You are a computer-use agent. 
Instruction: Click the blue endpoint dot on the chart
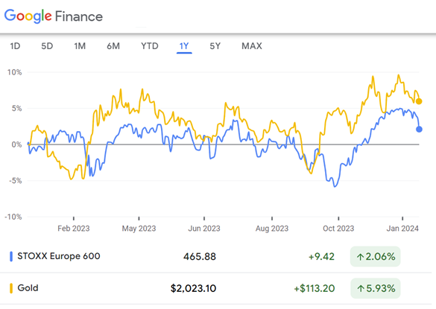click(419, 130)
